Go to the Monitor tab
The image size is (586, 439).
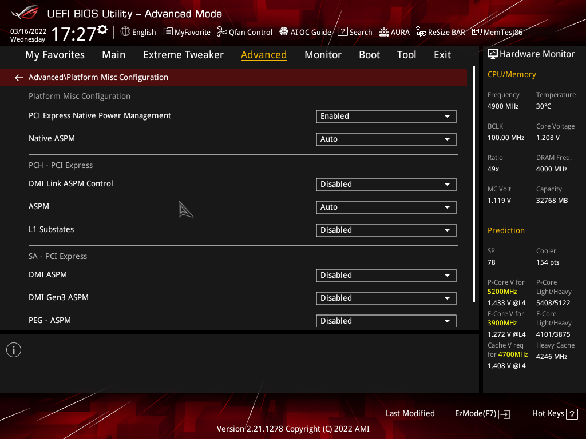tap(323, 55)
